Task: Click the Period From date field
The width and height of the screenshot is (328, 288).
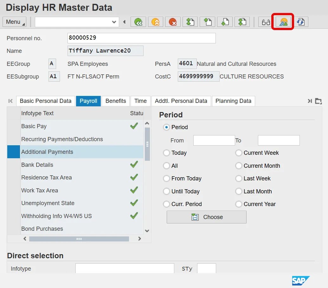Action: point(214,140)
